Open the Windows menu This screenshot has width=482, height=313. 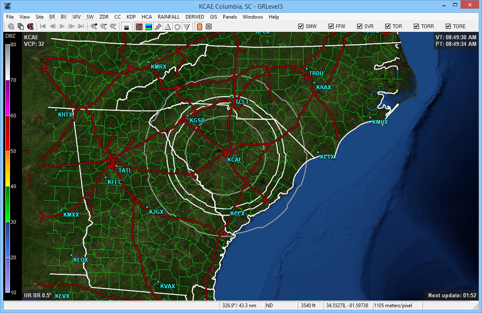click(x=253, y=17)
